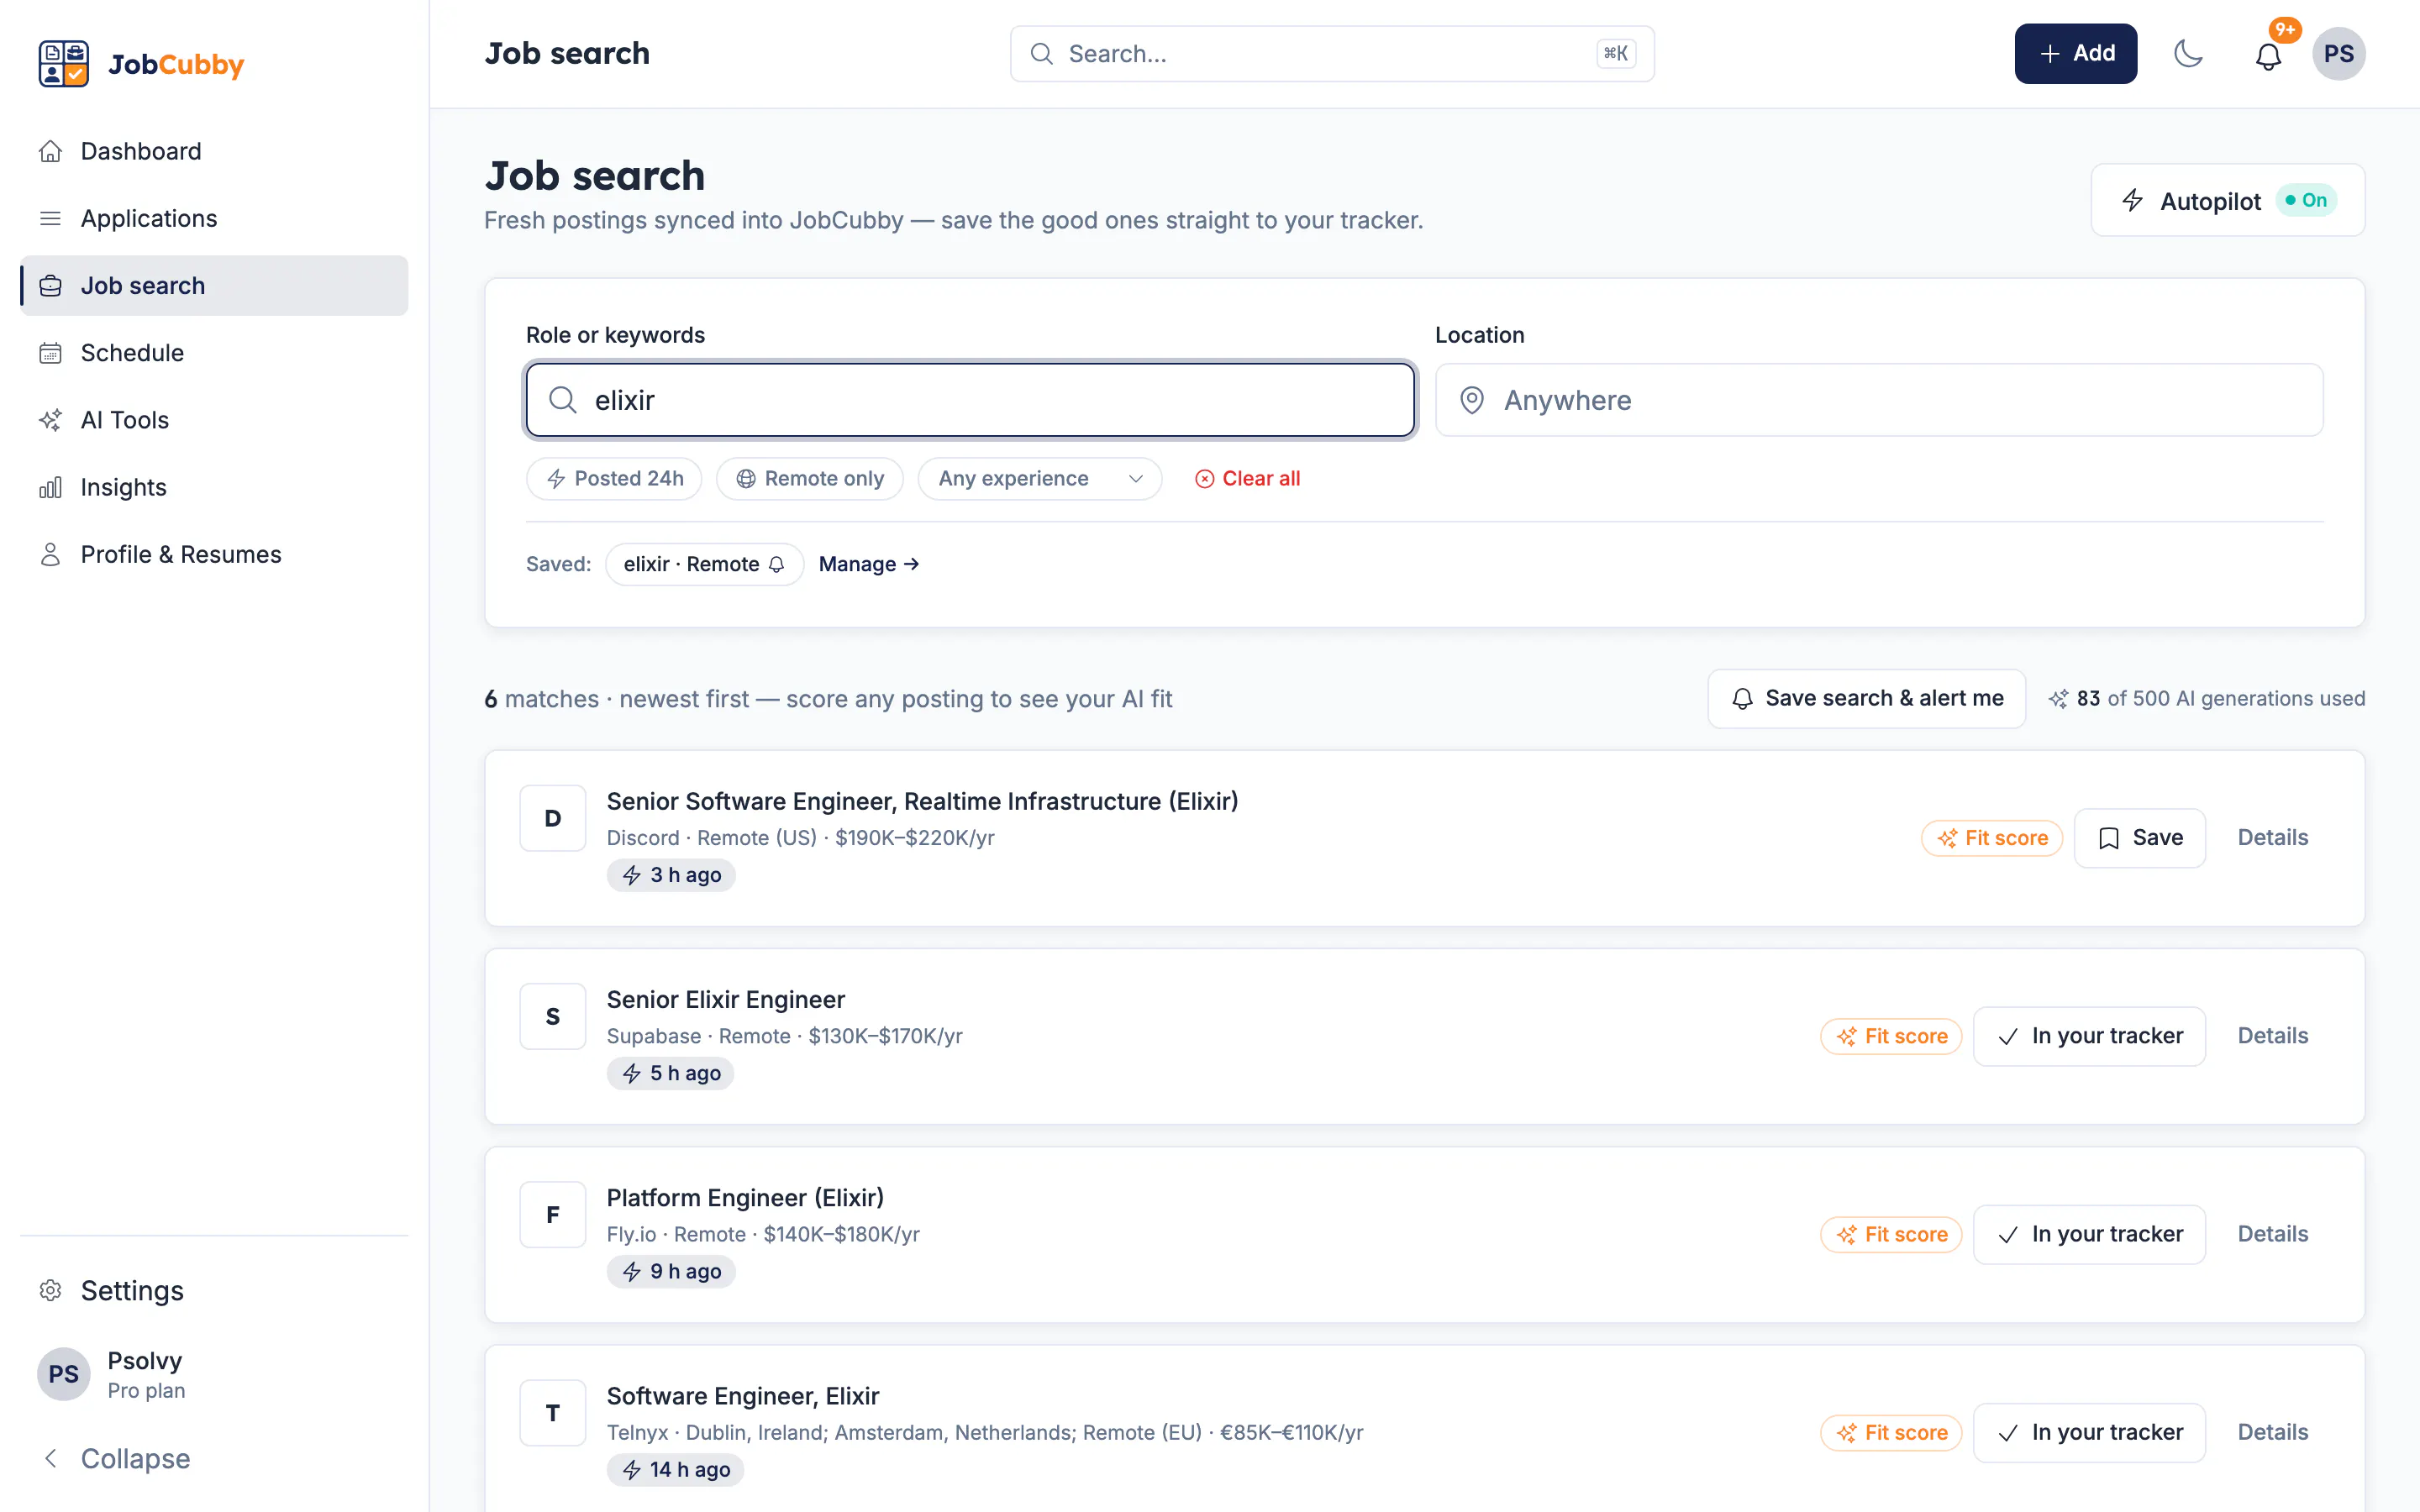
Task: Toggle Posted 24h filter
Action: click(614, 479)
